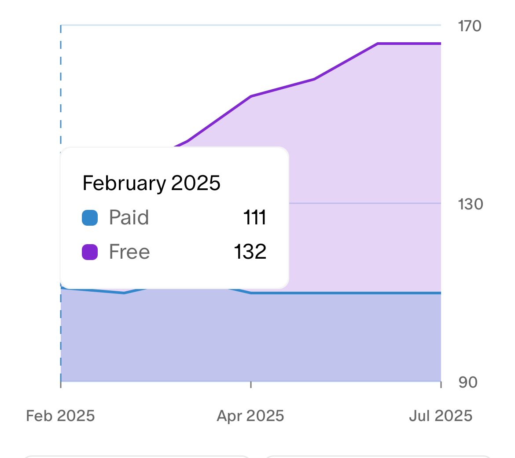This screenshot has height=458, width=515.
Task: Click the 170 y-axis label
Action: point(470,26)
